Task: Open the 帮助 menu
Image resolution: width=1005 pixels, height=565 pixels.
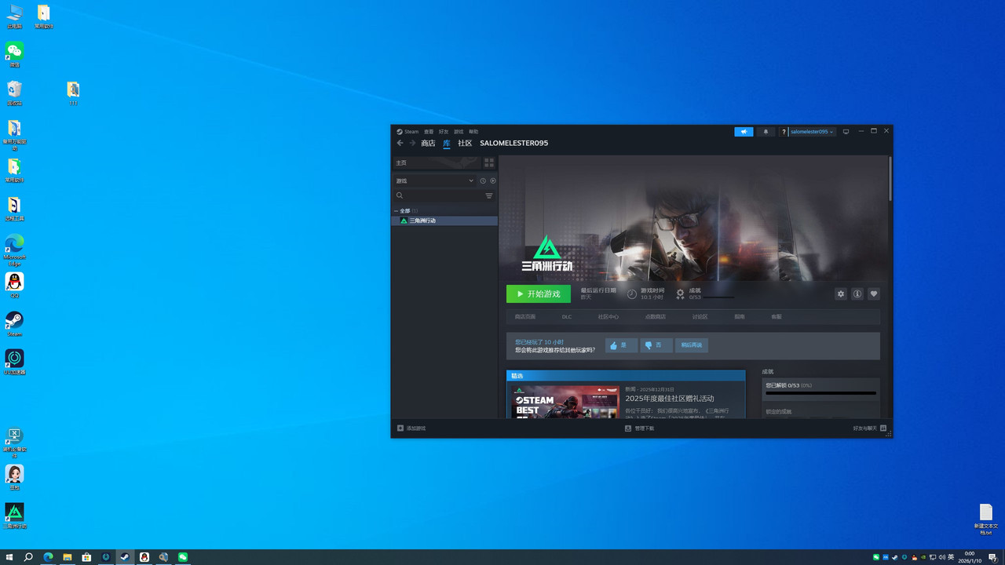Action: pos(473,132)
